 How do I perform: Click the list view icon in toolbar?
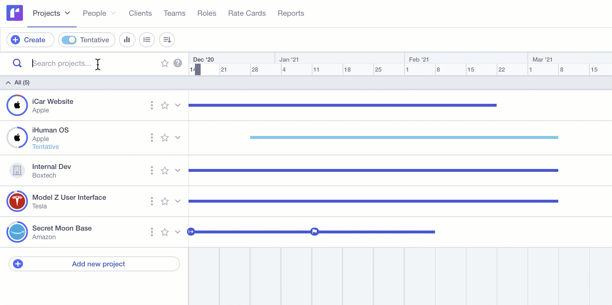(147, 40)
